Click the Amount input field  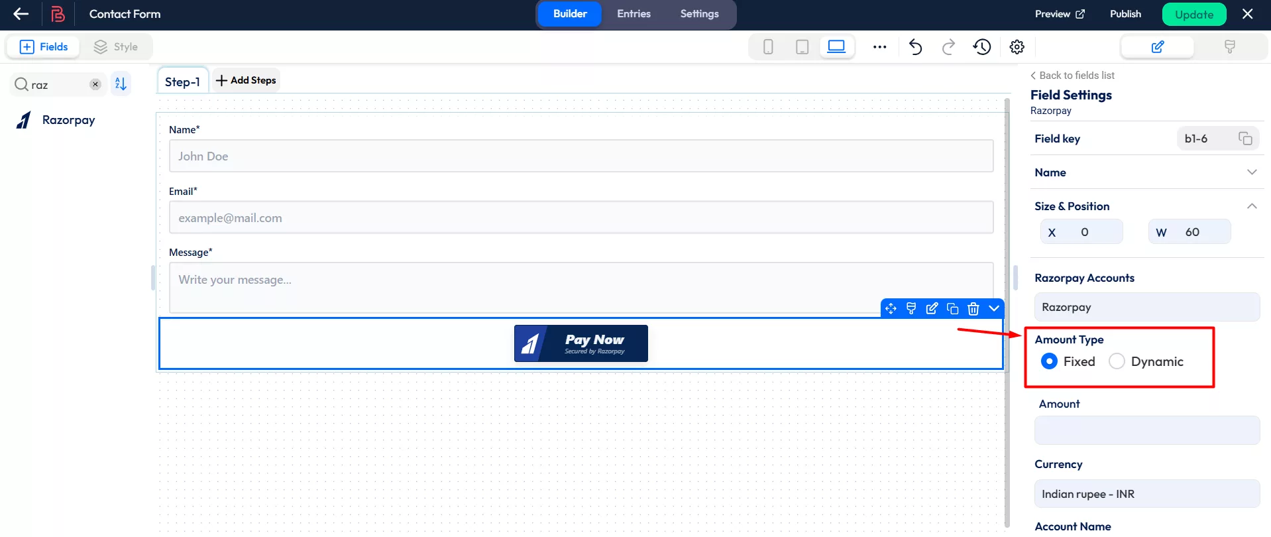pyautogui.click(x=1146, y=430)
